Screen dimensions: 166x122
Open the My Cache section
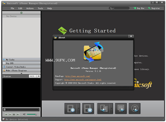[x=21, y=60]
